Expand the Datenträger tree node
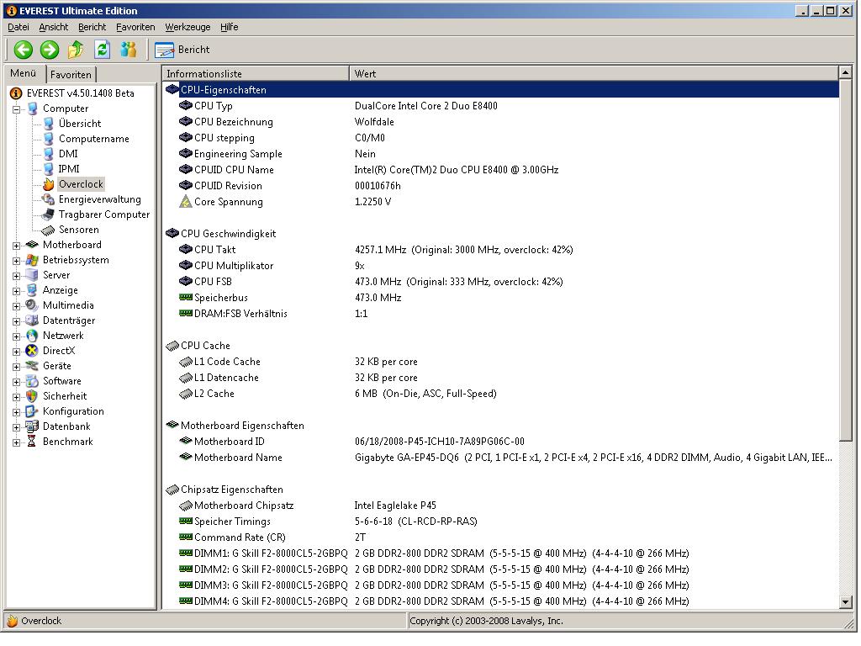Screen dimensions: 861x646 [17, 321]
